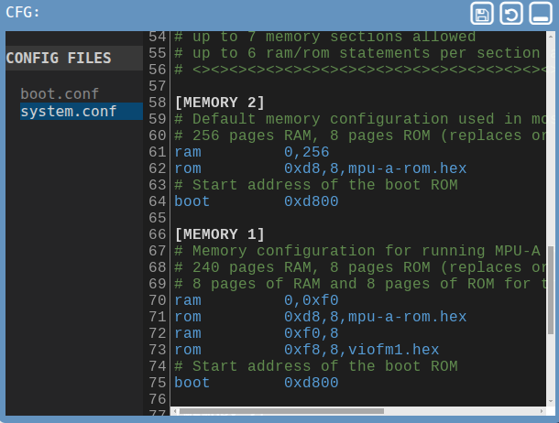Click the 'ram 0,256' line
The height and width of the screenshot is (423, 559).
click(x=252, y=152)
